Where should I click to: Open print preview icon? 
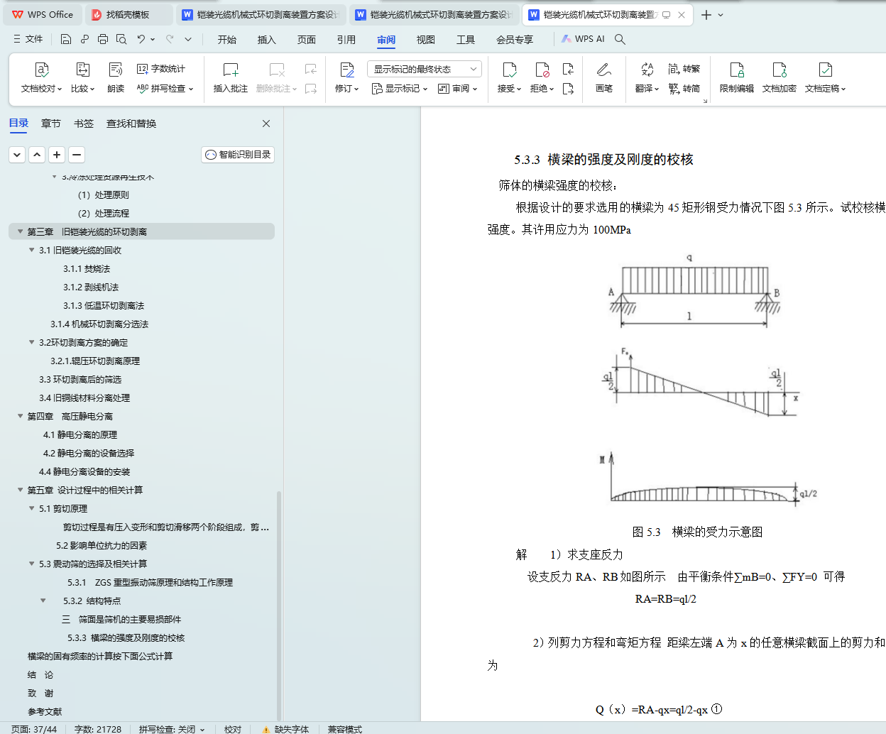pyautogui.click(x=121, y=39)
